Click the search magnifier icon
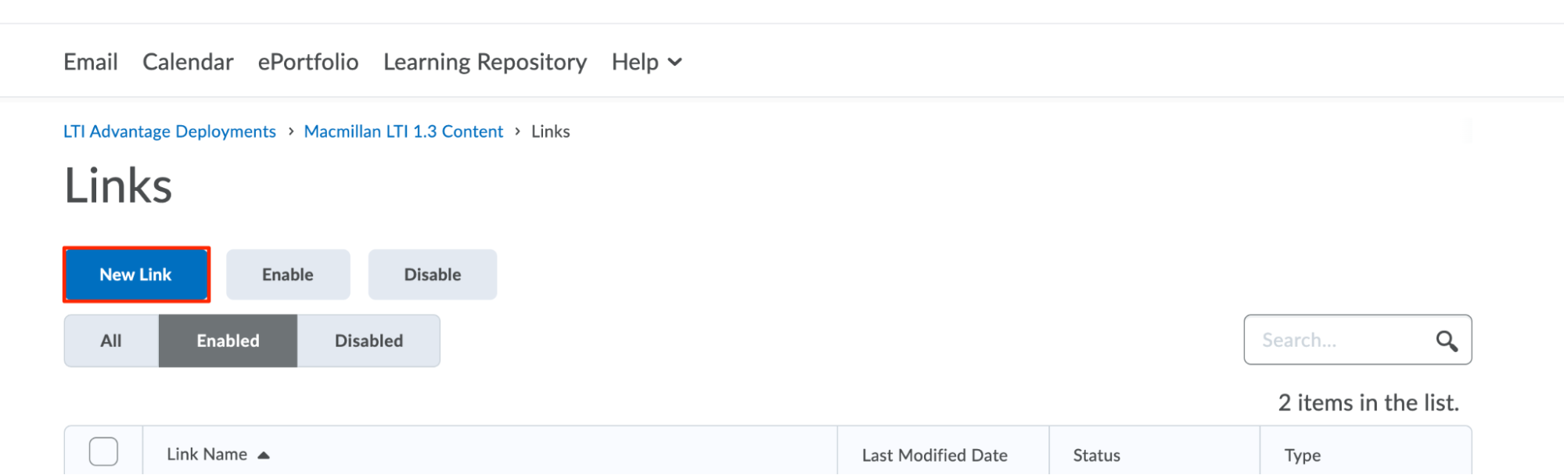The width and height of the screenshot is (1564, 475). [x=1446, y=341]
